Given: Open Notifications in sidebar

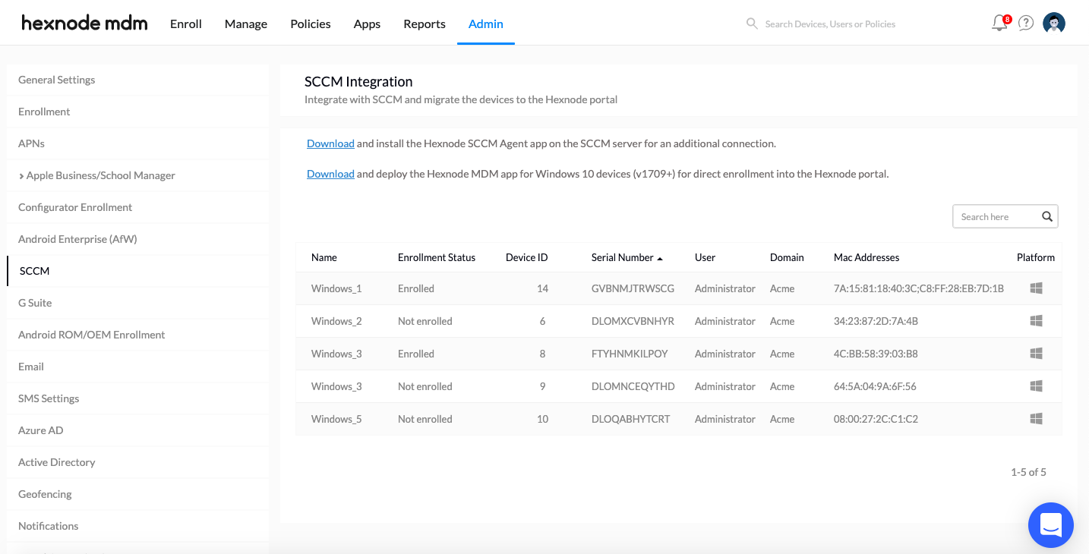Looking at the screenshot, I should pos(137,526).
